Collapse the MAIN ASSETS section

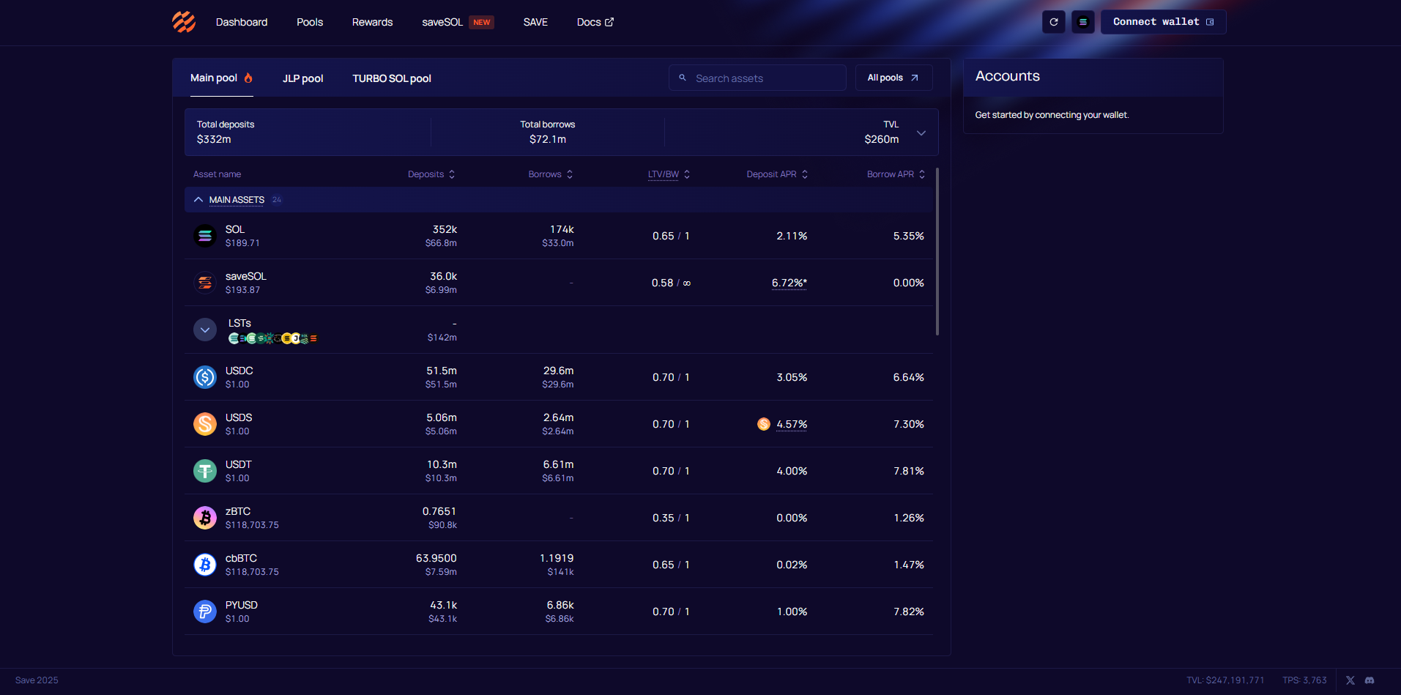click(x=198, y=199)
